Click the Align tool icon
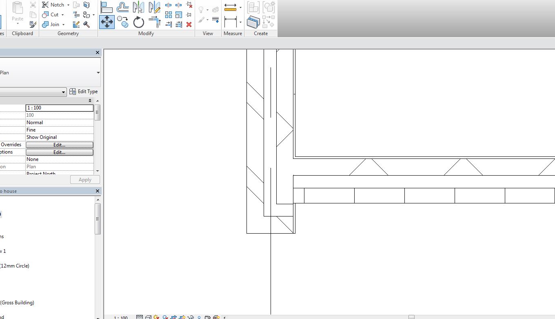Viewport: 555px width, 319px height. [x=106, y=7]
